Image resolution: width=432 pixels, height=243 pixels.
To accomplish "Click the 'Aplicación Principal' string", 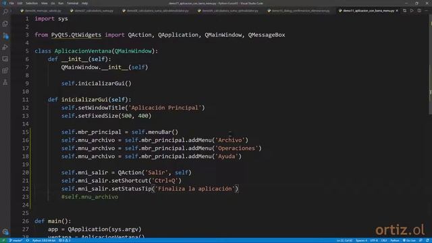I will [165, 108].
